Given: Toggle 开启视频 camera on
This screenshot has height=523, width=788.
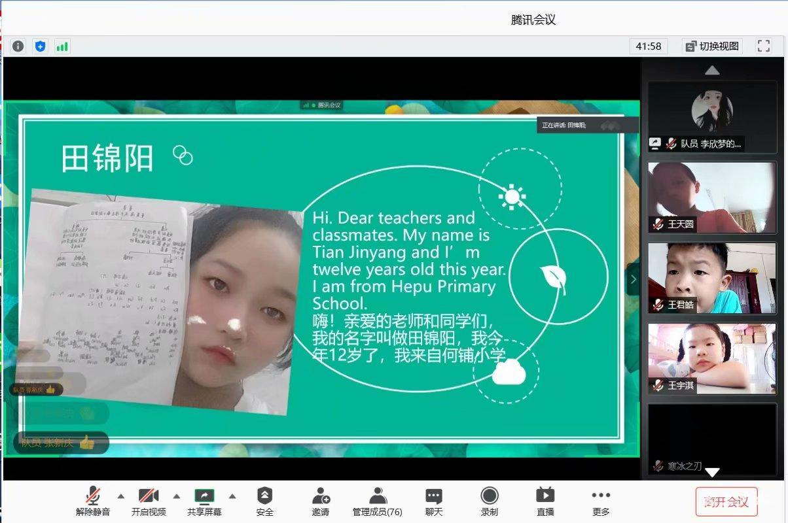Looking at the screenshot, I should (149, 501).
